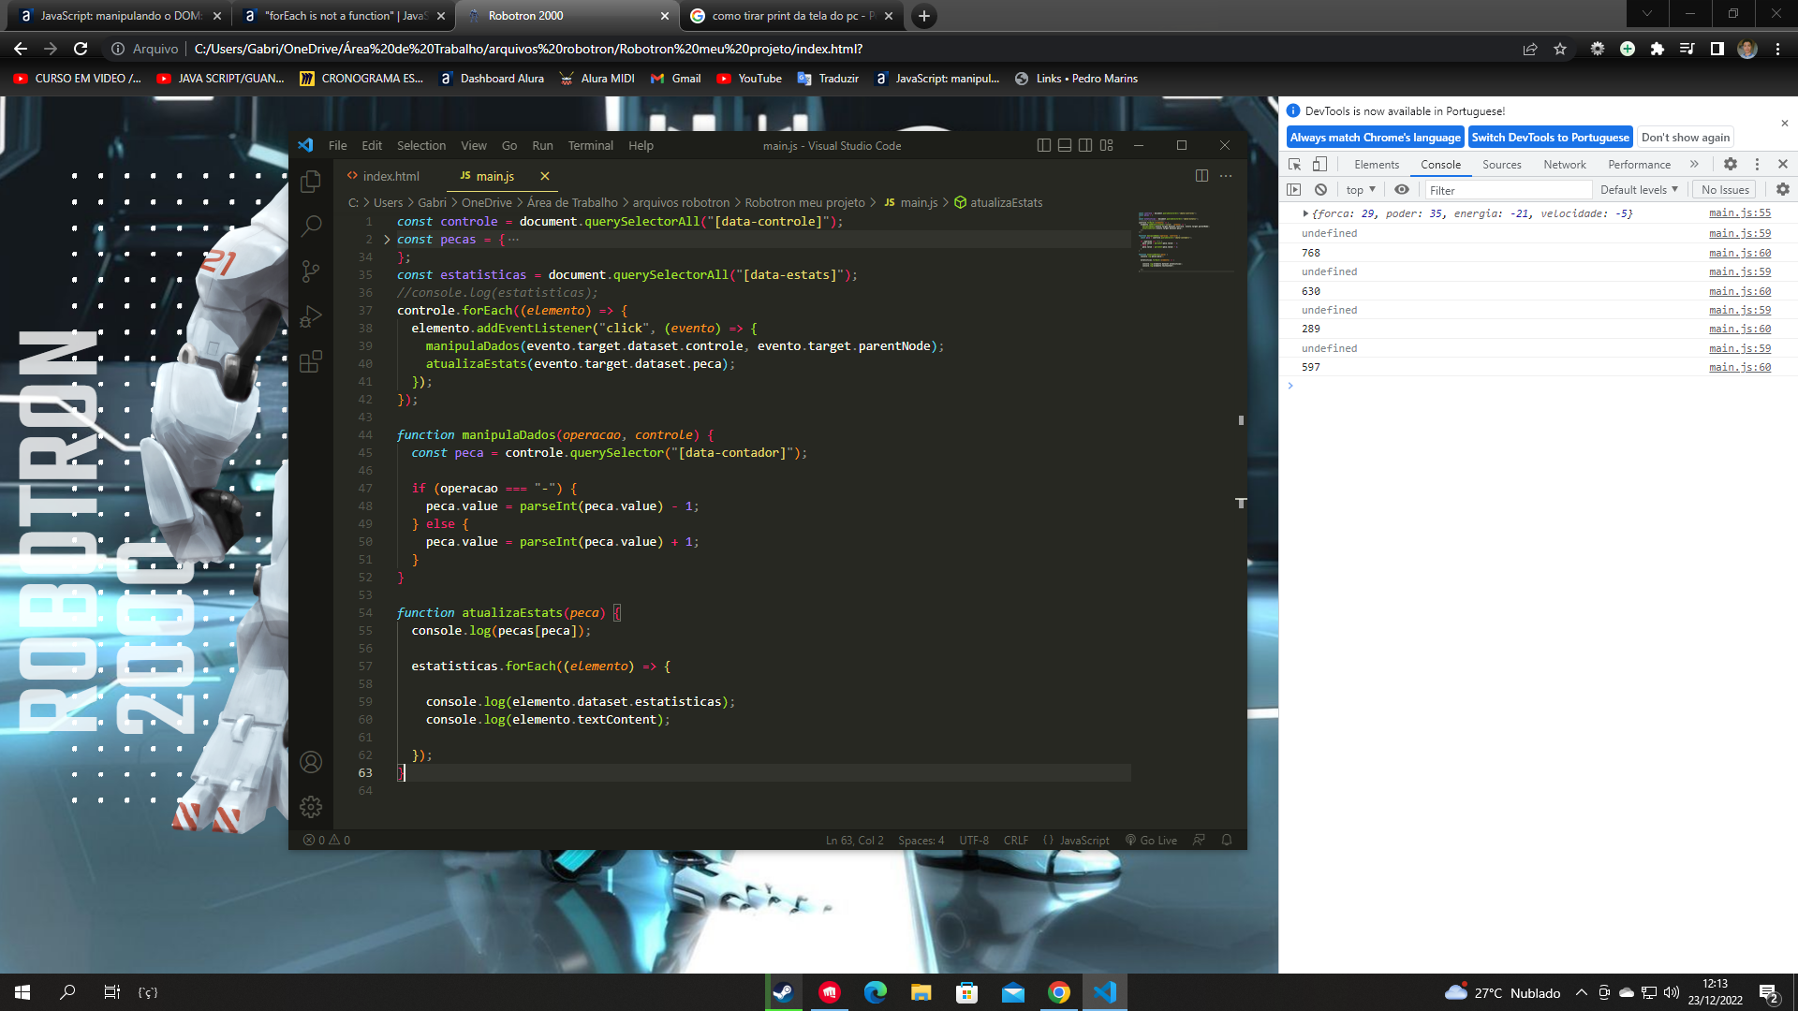Open Chrome extensions puzzle icon
The height and width of the screenshot is (1011, 1798).
click(x=1658, y=49)
